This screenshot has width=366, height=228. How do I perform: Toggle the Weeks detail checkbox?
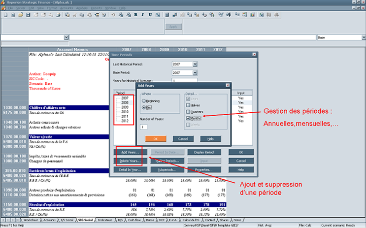188,125
